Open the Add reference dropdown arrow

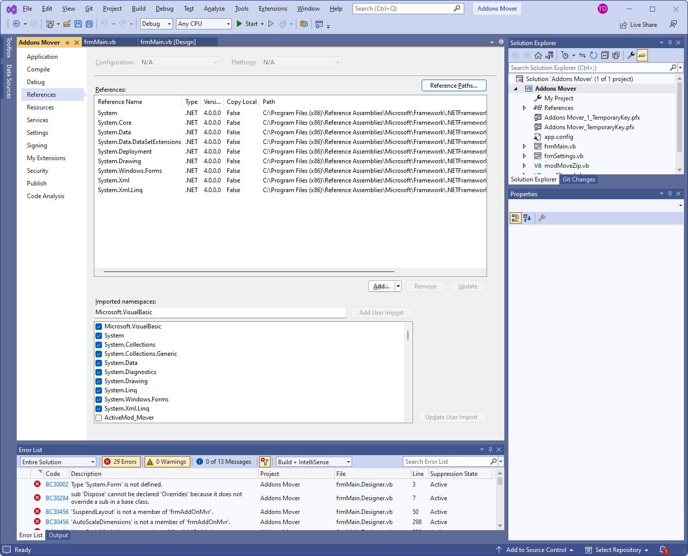(x=398, y=286)
